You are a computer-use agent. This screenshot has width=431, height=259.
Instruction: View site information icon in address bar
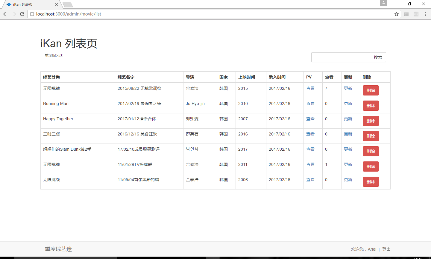32,14
